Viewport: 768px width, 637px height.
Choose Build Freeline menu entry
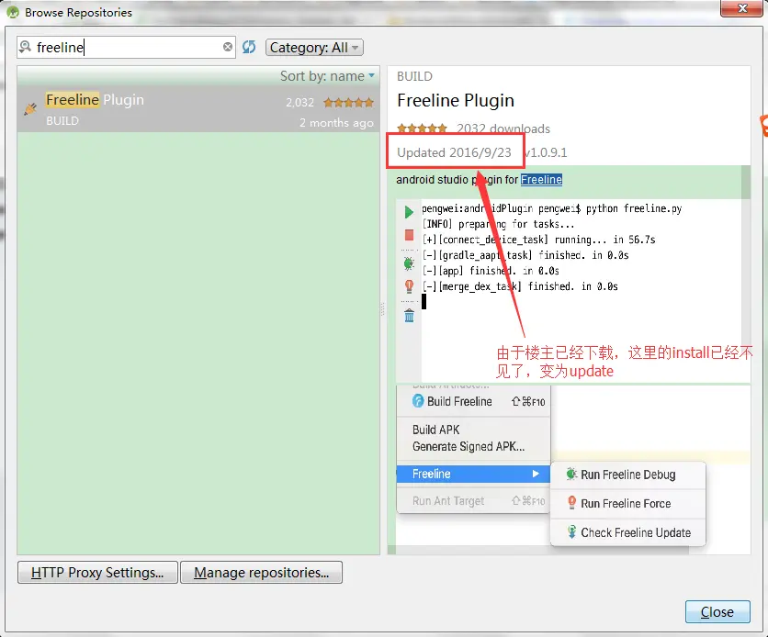pyautogui.click(x=473, y=402)
